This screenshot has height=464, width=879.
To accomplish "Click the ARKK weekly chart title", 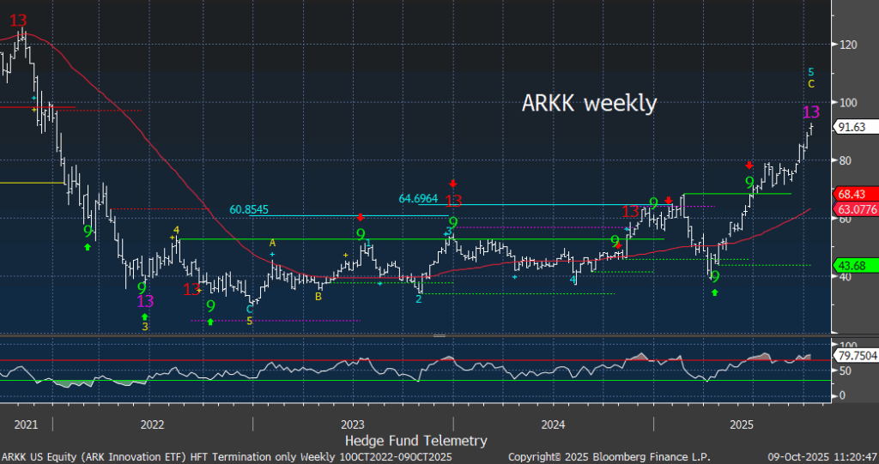I will click(x=589, y=104).
